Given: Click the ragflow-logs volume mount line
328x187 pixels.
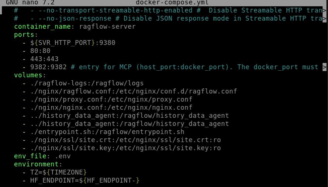Looking at the screenshot, I should pos(87,83).
